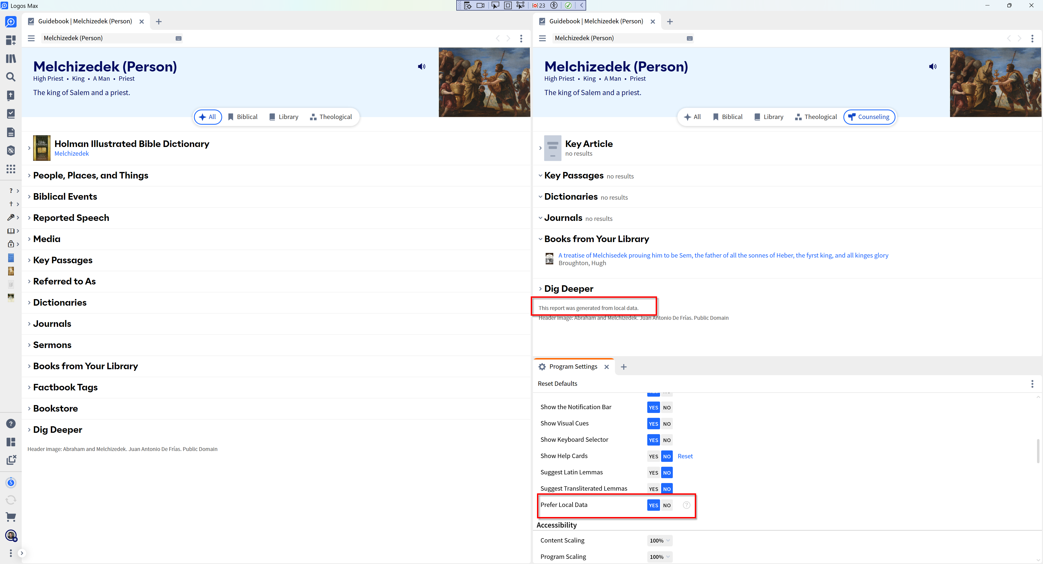Click the Prefer Local Data help icon
Viewport: 1043px width, 564px height.
point(686,505)
